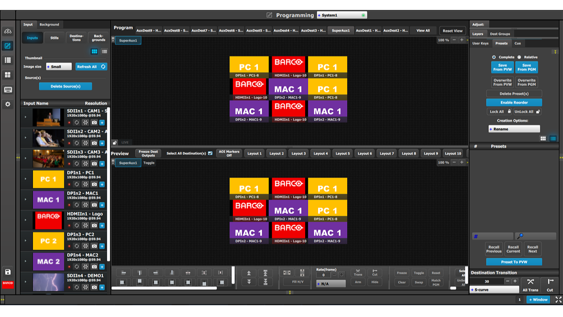Select the AuxDest9 program tab

[x=149, y=30]
